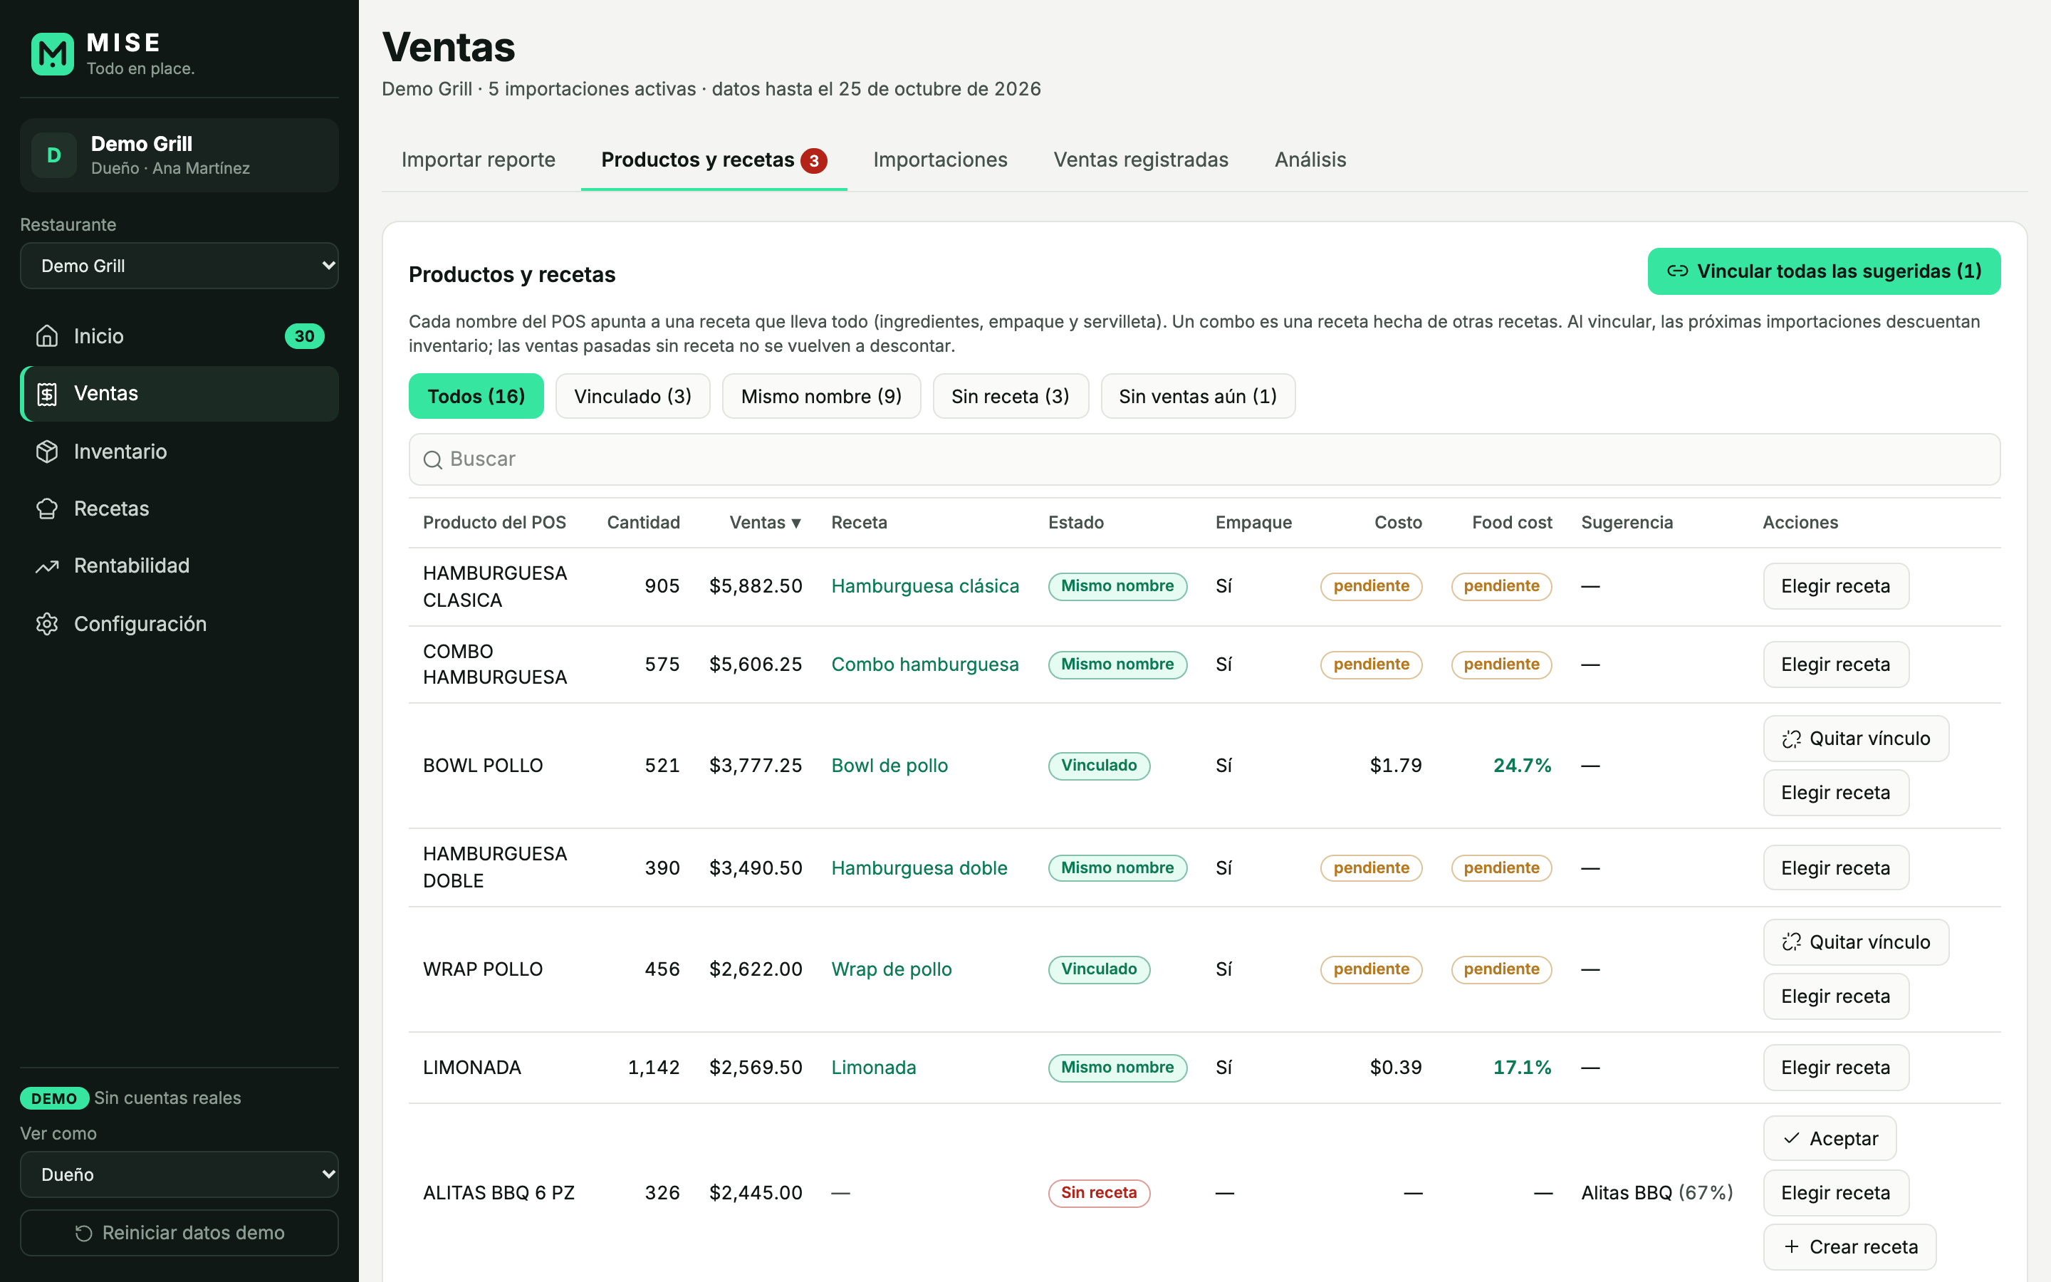The image size is (2051, 1282).
Task: Click the 24.7% food cost value
Action: [x=1521, y=766]
